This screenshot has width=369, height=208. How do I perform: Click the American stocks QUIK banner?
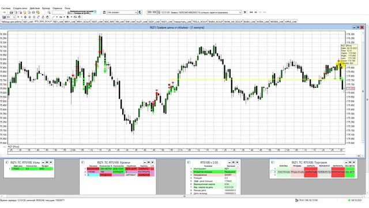click(82, 12)
